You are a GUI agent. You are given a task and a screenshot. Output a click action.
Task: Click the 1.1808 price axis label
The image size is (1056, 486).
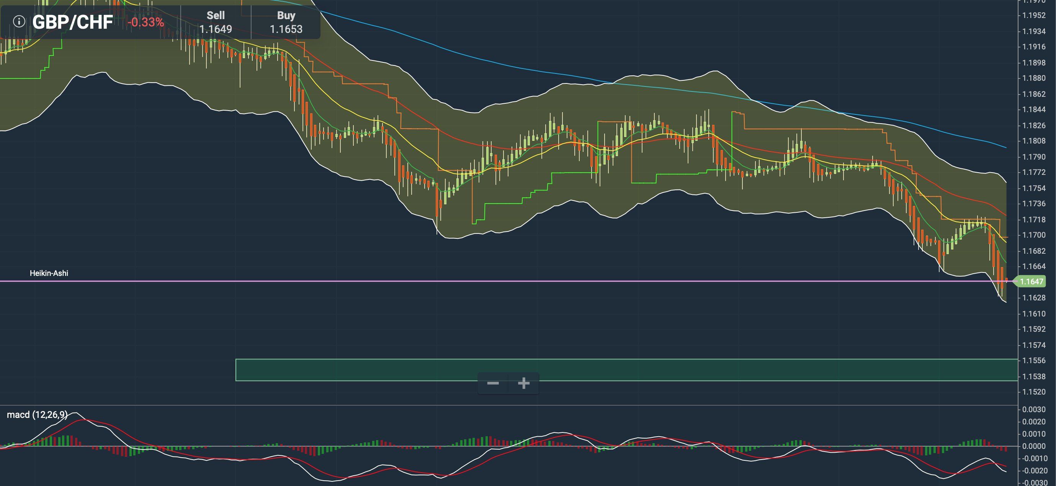1033,141
